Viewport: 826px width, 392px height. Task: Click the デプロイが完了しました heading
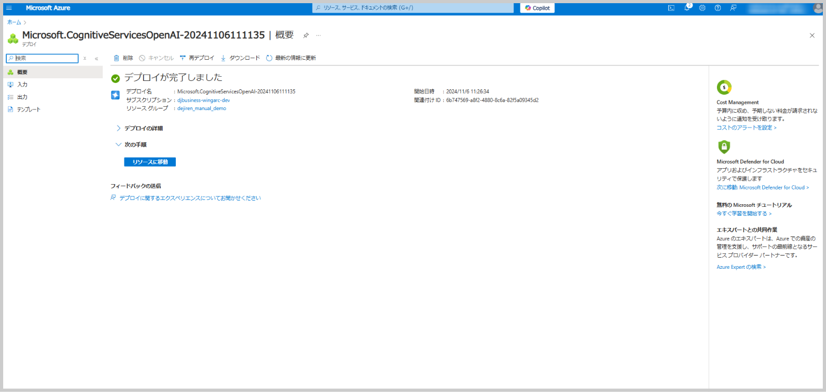173,78
